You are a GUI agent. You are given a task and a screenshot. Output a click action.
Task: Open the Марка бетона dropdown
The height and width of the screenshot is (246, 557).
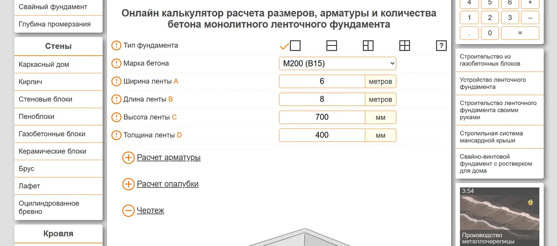click(337, 64)
